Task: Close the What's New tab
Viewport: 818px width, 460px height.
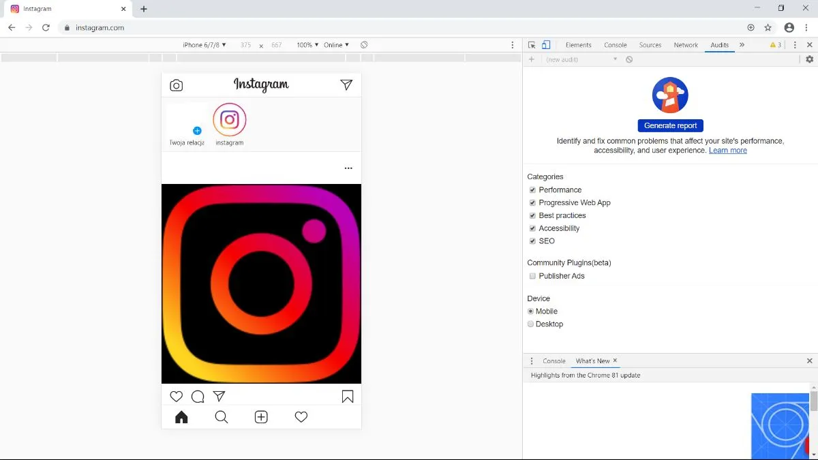Action: pyautogui.click(x=615, y=361)
